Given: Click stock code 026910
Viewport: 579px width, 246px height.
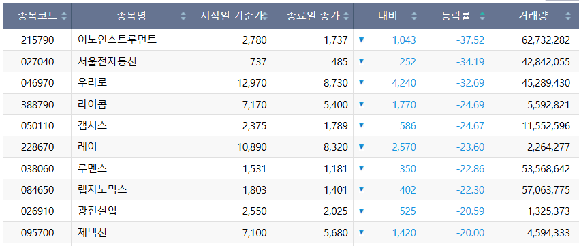Looking at the screenshot, I should 37,212.
